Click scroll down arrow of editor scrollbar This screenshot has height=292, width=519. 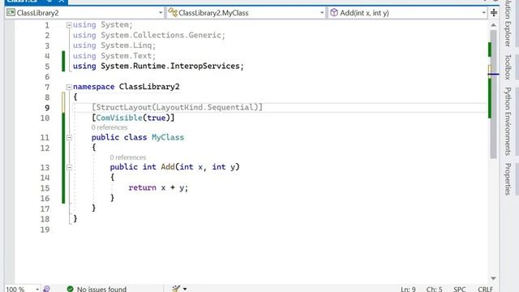[493, 278]
